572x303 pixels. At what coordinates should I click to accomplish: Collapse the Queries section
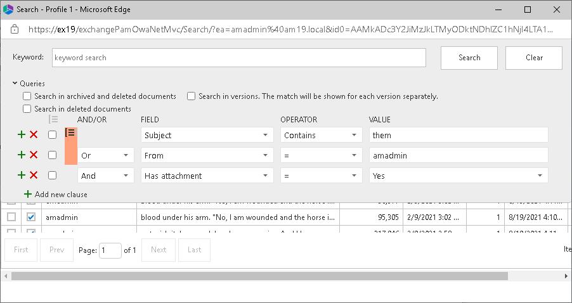point(15,83)
